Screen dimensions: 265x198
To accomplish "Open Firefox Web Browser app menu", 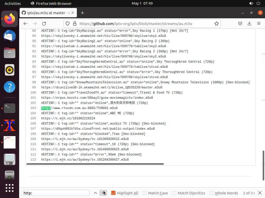I will [x=51, y=3].
